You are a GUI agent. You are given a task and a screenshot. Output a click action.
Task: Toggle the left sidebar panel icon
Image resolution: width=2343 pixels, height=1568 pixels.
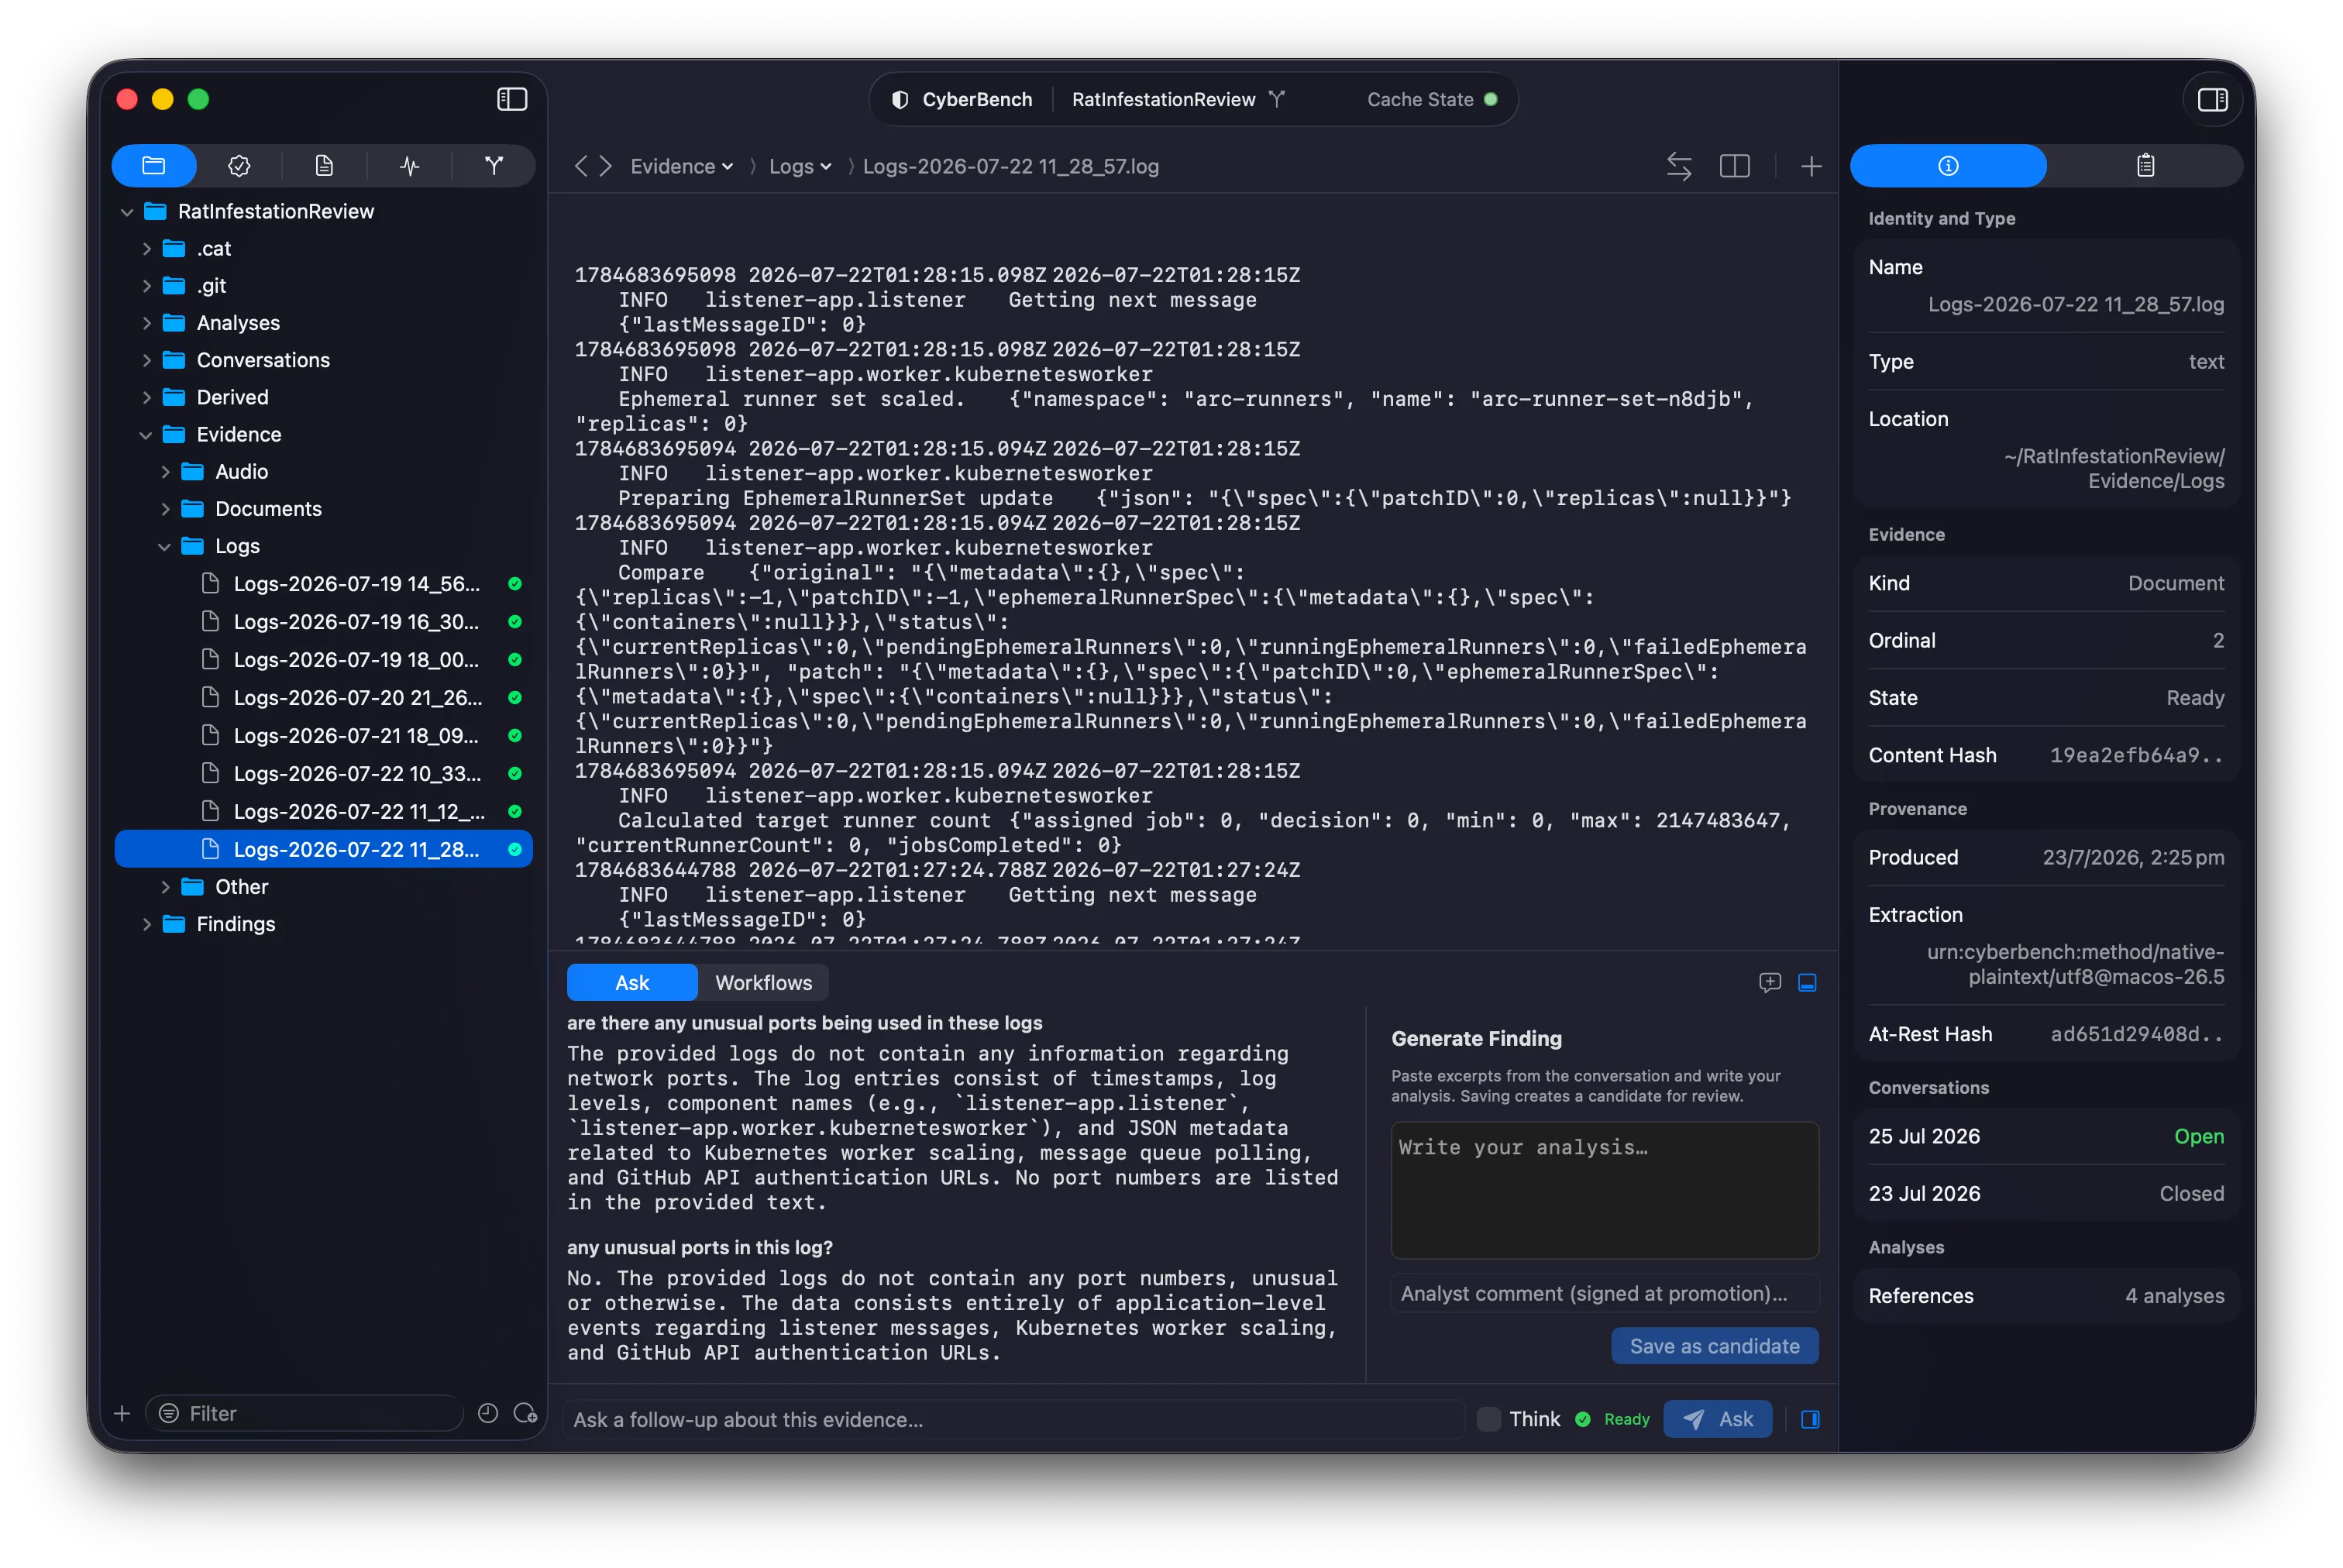pos(512,99)
